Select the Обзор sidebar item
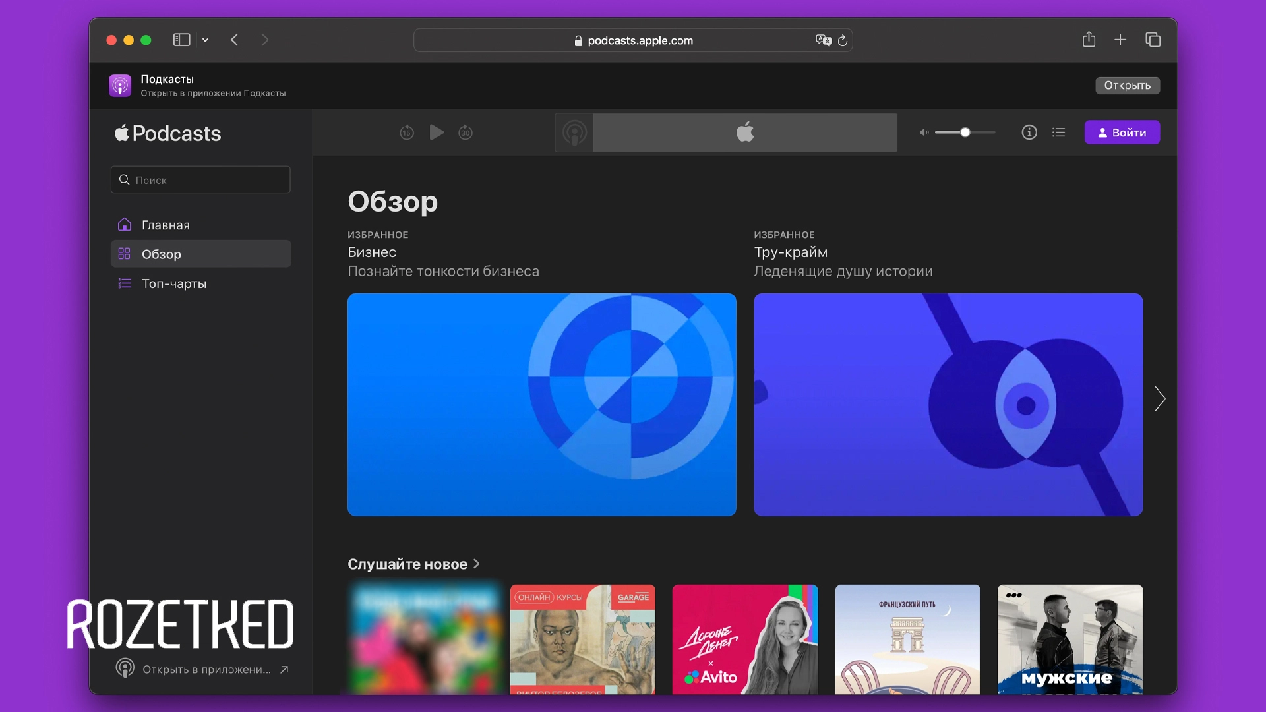This screenshot has height=712, width=1266. click(200, 254)
